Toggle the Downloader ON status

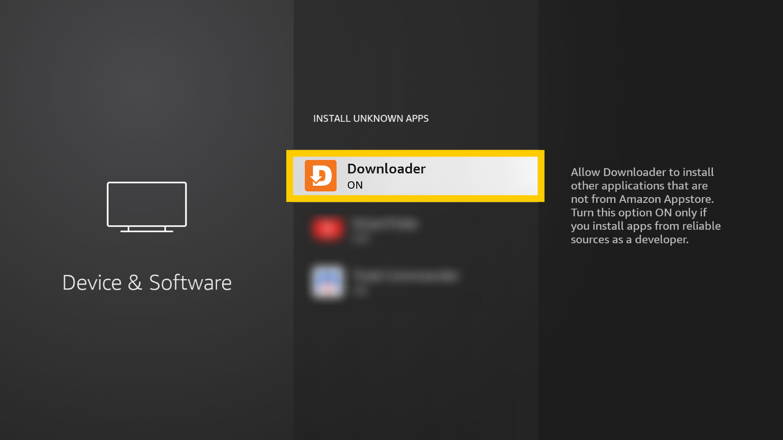coord(355,185)
